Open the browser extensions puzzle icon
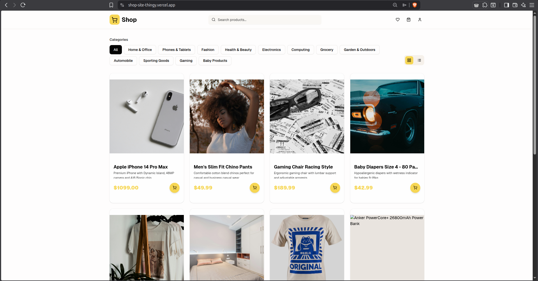Screen dimensions: 538x281 pyautogui.click(x=485, y=5)
